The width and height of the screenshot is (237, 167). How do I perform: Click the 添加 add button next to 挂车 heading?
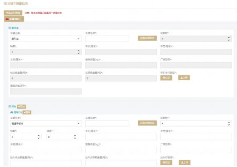click(21, 107)
